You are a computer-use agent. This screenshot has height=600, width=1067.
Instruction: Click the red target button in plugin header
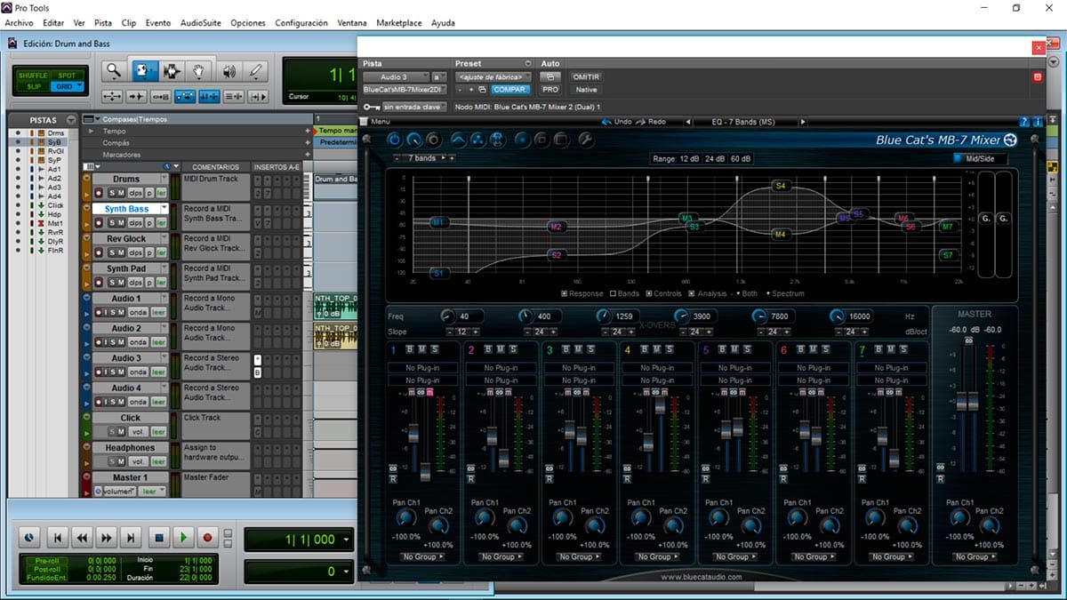coord(1037,77)
